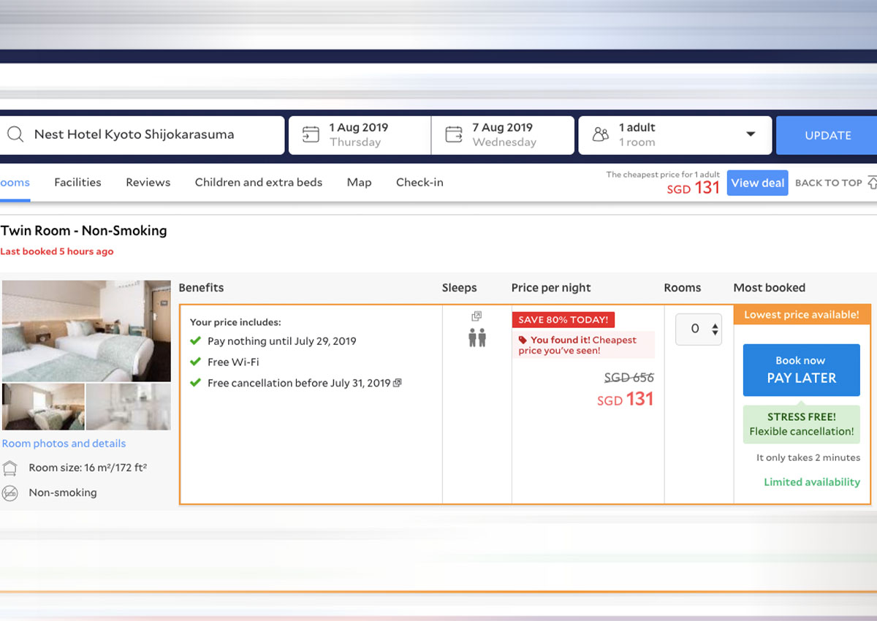Click the guests people icon
This screenshot has width=877, height=621.
(601, 135)
